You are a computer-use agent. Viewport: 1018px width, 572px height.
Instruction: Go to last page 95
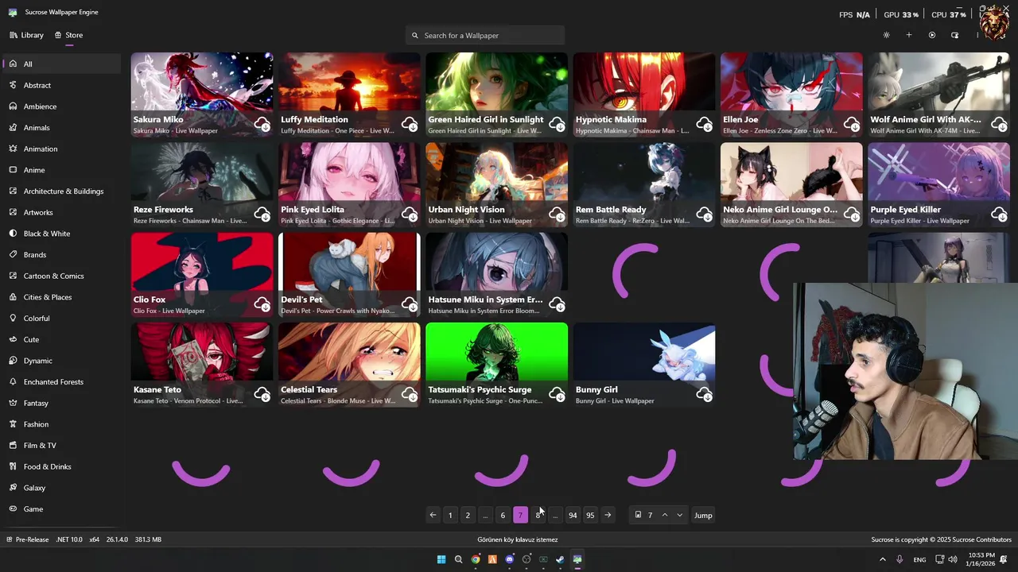(590, 516)
